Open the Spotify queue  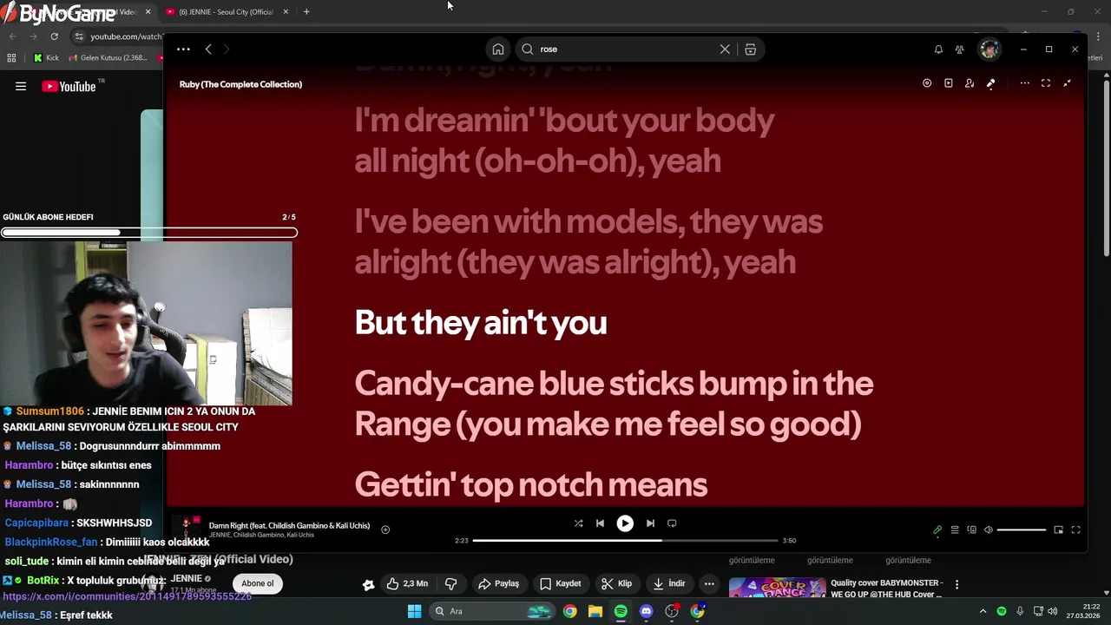pyautogui.click(x=955, y=530)
